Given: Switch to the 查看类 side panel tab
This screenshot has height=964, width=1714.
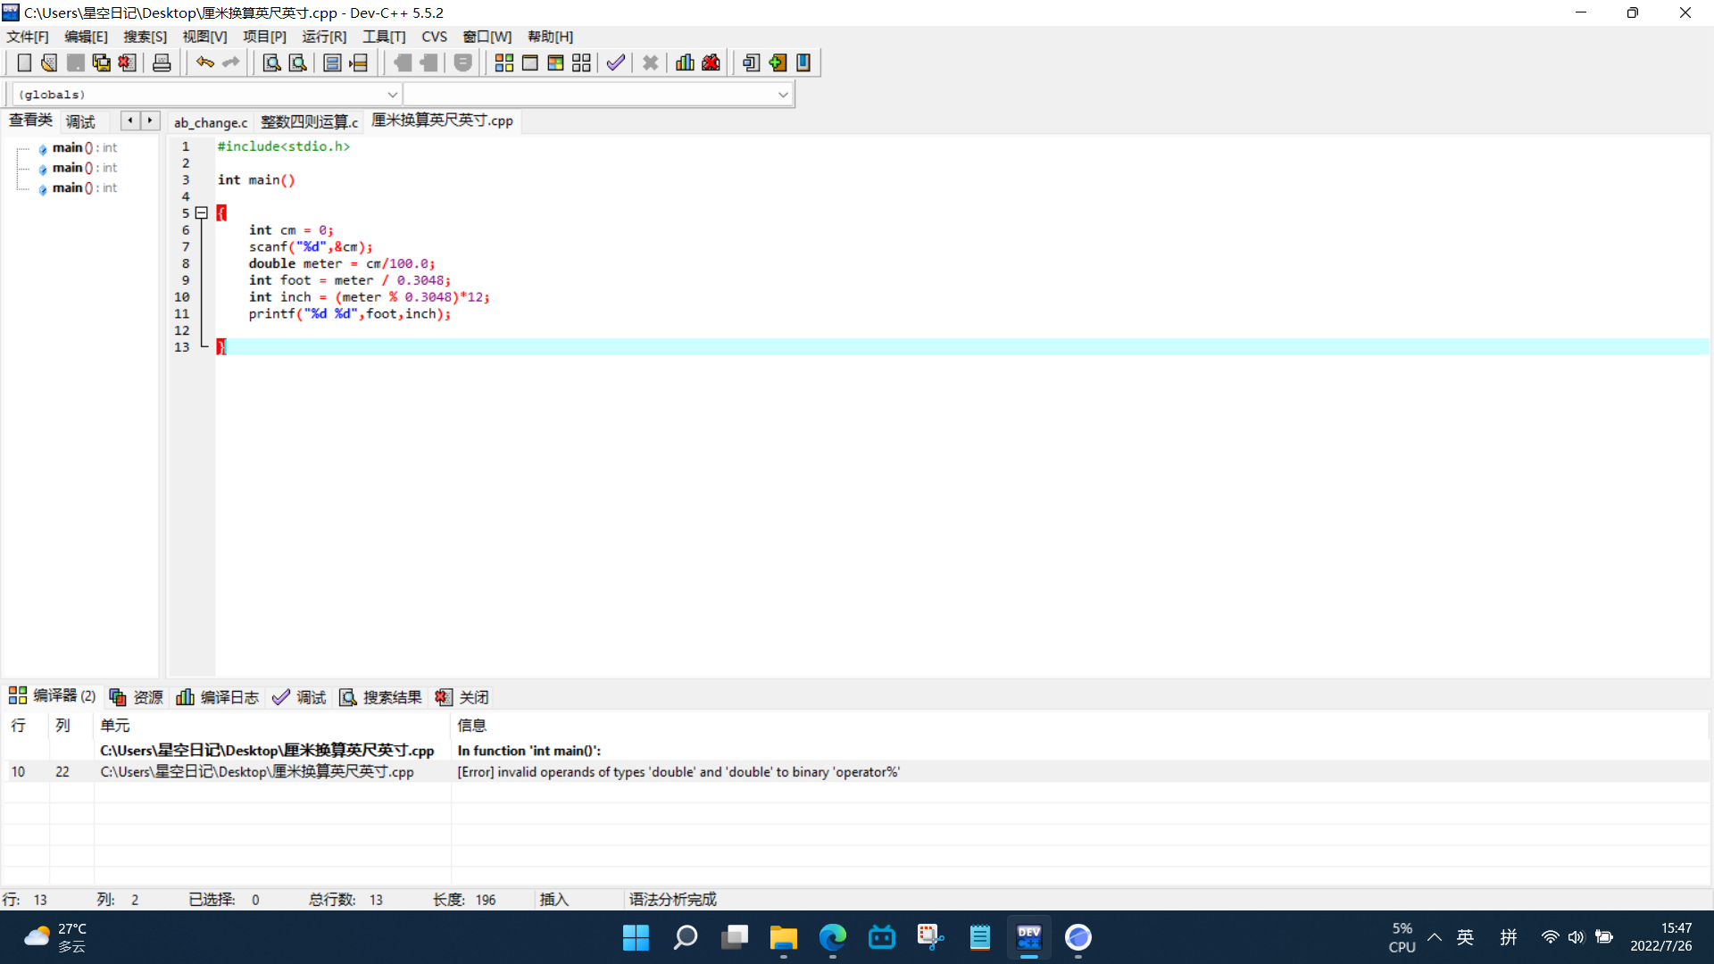Looking at the screenshot, I should 31,120.
